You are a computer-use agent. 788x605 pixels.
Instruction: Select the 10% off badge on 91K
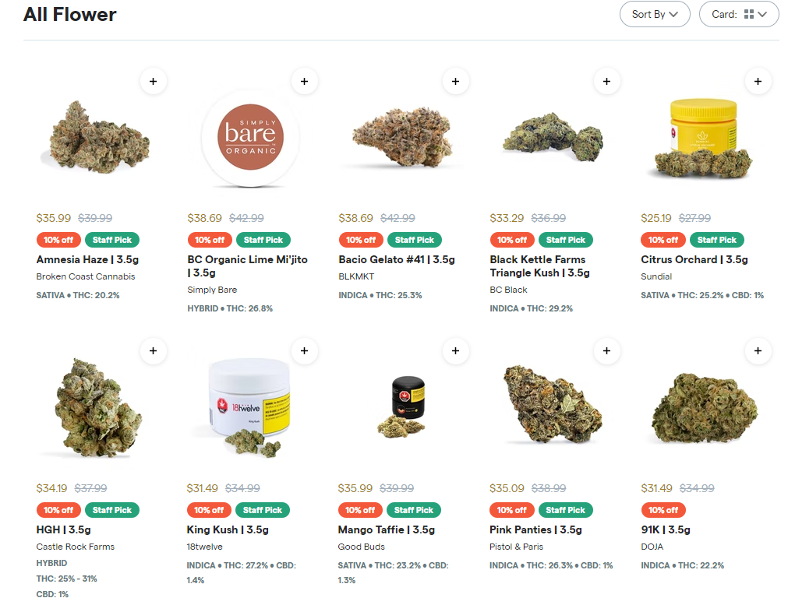coord(663,510)
